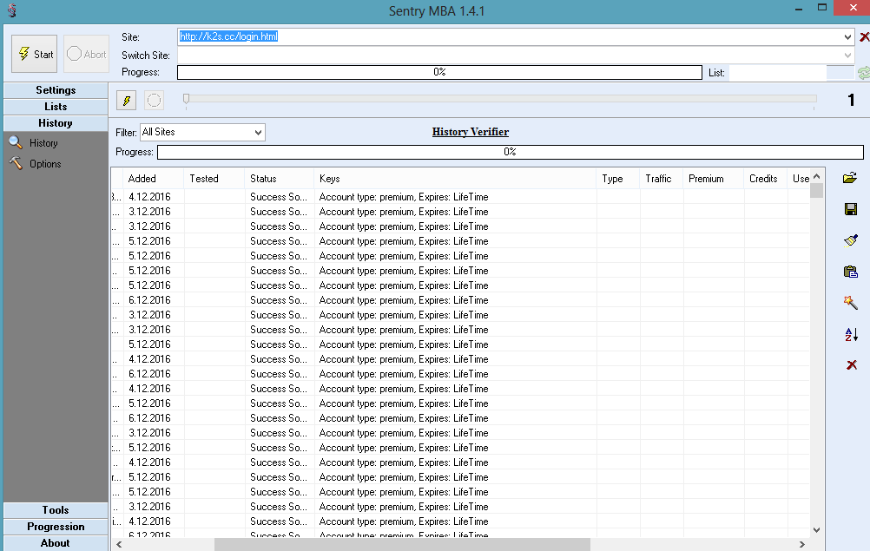Click vertical scrollbar down arrow
870x551 pixels.
(x=817, y=530)
